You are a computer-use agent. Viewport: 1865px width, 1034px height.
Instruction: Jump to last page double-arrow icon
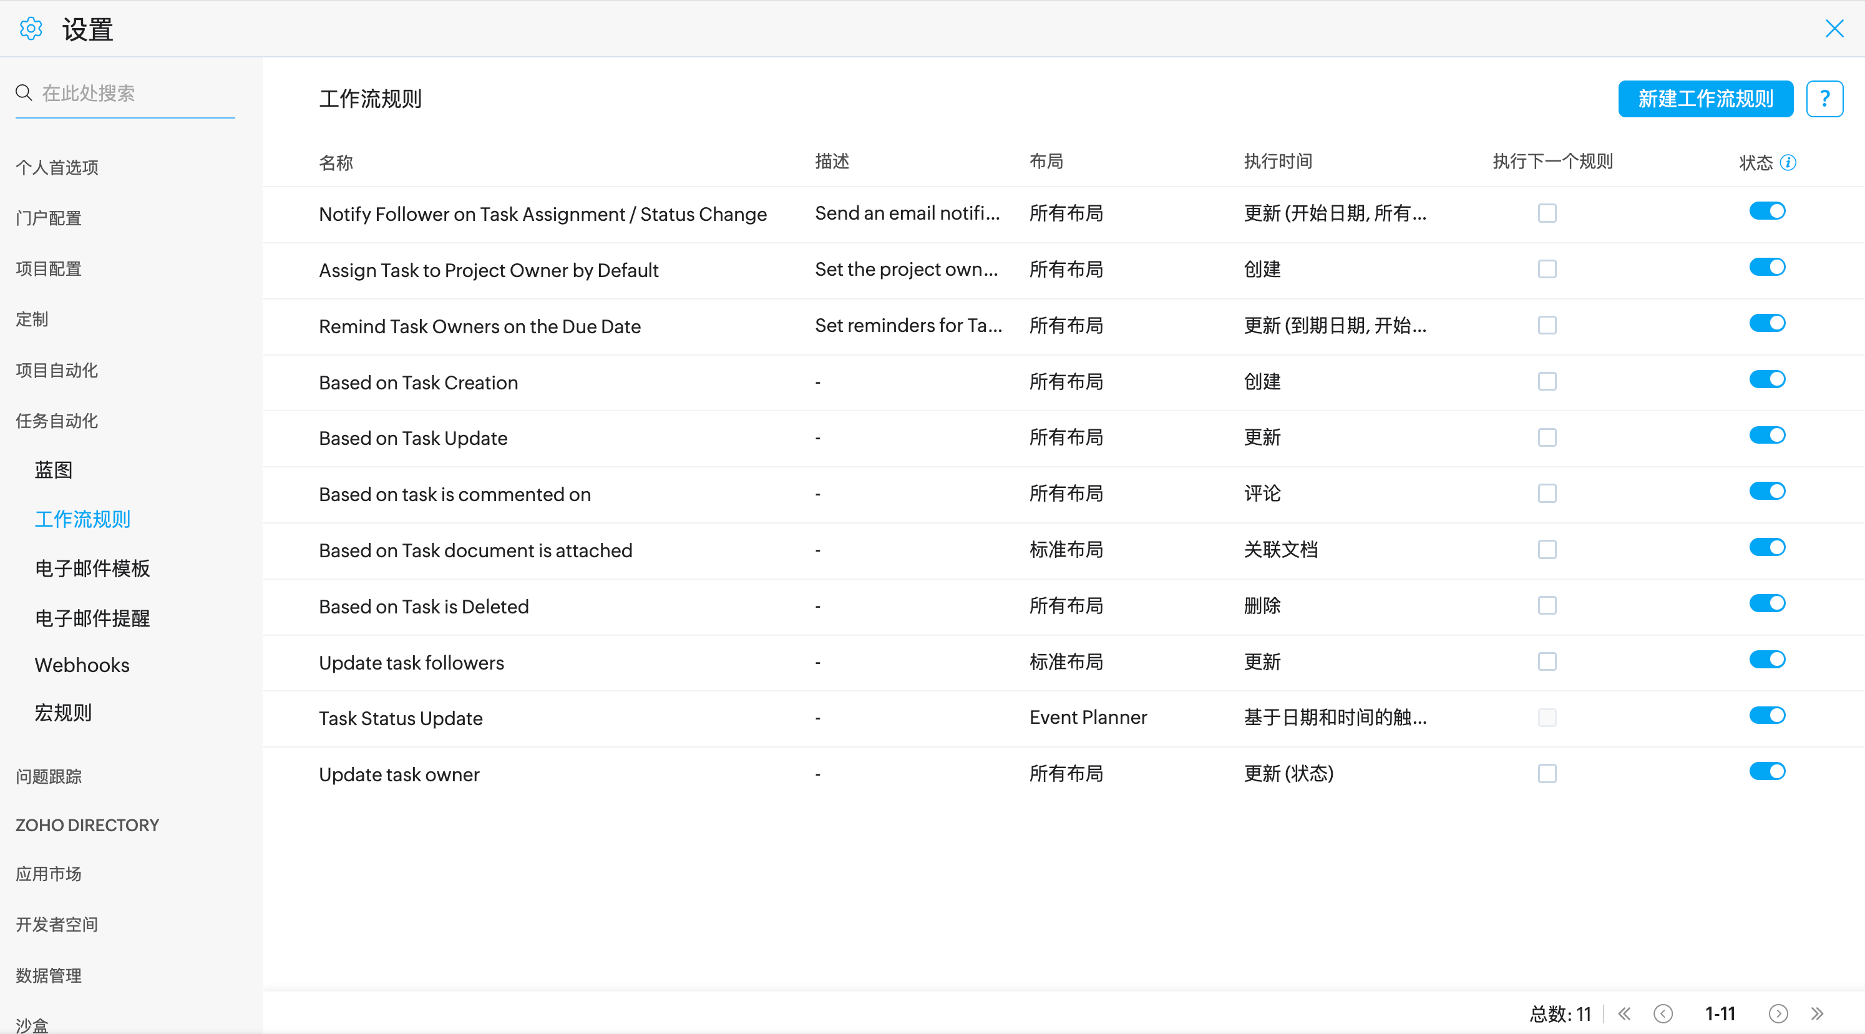pos(1817,1013)
